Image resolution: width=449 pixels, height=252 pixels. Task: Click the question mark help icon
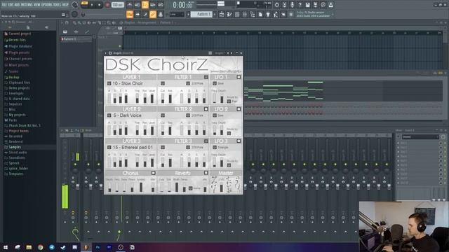pos(300,5)
